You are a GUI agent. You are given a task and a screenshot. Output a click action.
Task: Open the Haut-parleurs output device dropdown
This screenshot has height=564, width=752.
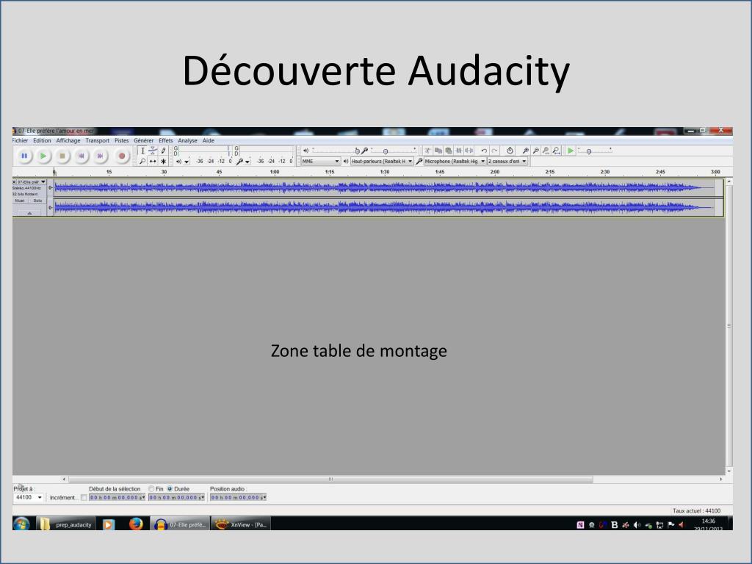(x=382, y=161)
